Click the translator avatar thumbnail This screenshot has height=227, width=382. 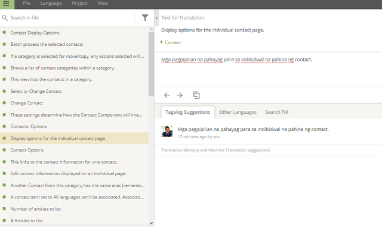(x=167, y=132)
